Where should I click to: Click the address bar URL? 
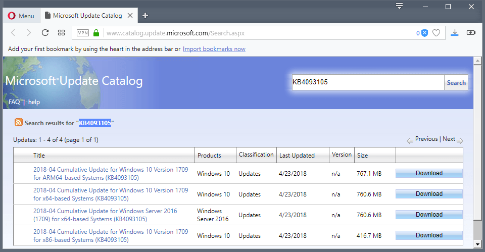coord(175,33)
